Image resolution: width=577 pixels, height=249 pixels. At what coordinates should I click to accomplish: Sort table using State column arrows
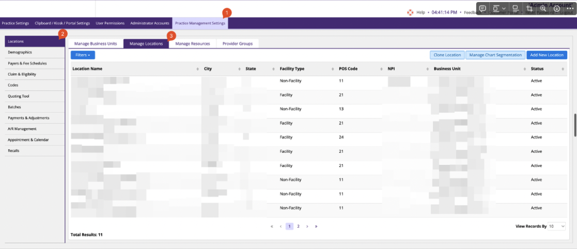pyautogui.click(x=273, y=69)
